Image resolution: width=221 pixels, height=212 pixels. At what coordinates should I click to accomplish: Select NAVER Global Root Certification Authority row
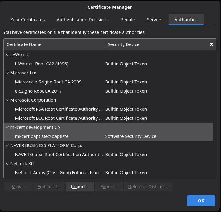coord(108,155)
